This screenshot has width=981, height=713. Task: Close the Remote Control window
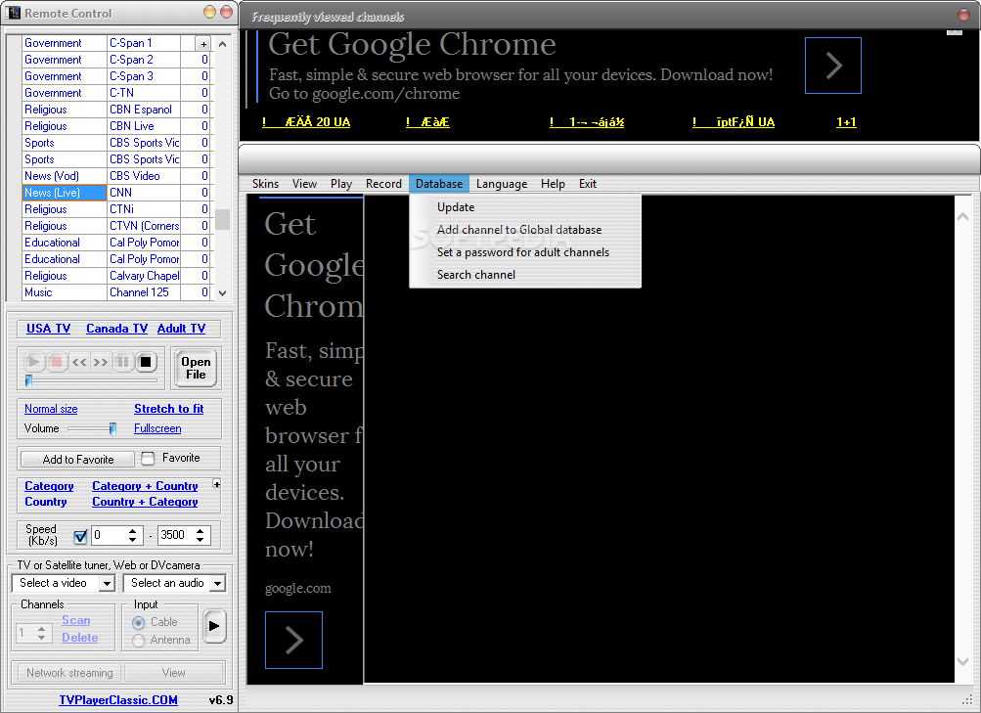point(227,12)
